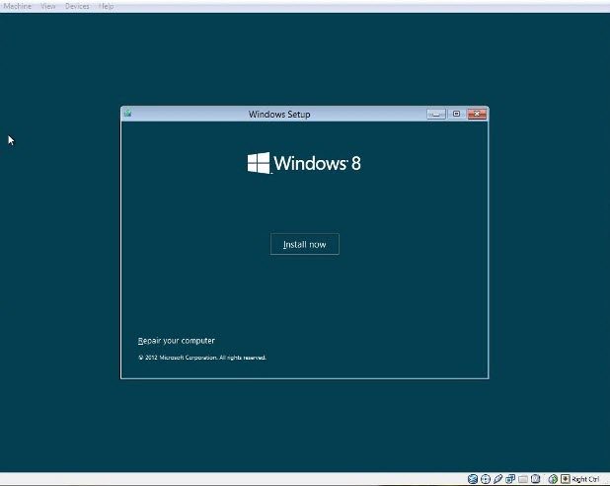
Task: Click the Install now button
Action: (305, 244)
